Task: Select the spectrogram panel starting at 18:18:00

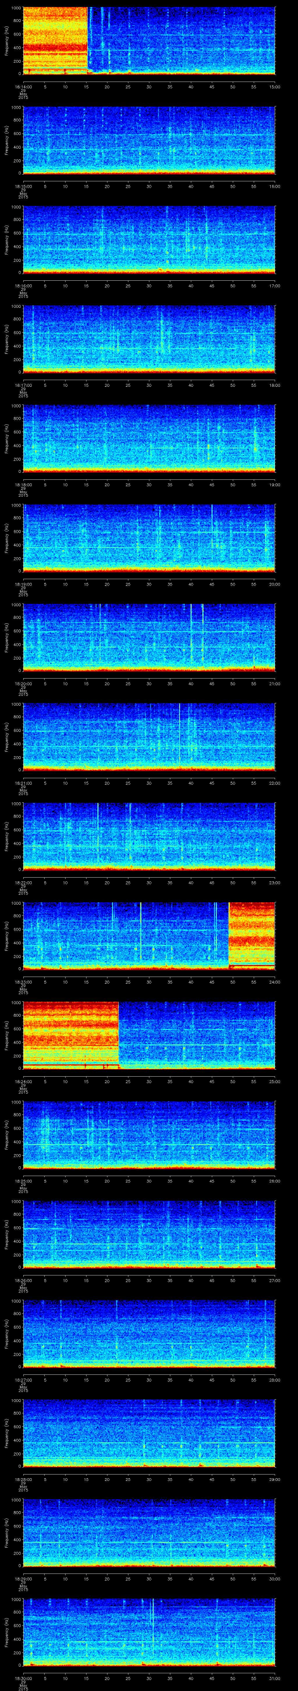Action: (x=149, y=439)
